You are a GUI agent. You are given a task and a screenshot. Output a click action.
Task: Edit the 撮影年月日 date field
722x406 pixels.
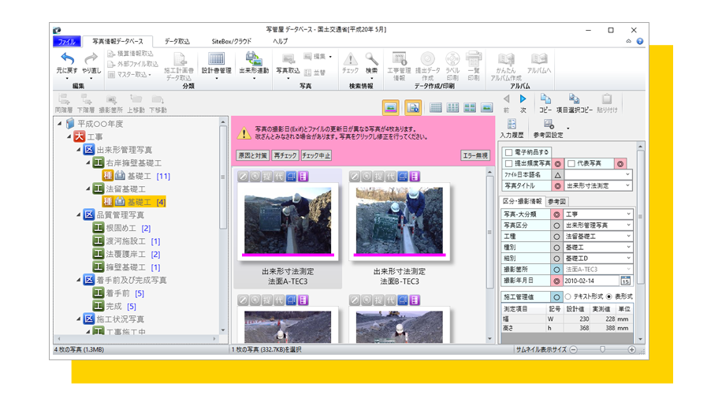(591, 281)
